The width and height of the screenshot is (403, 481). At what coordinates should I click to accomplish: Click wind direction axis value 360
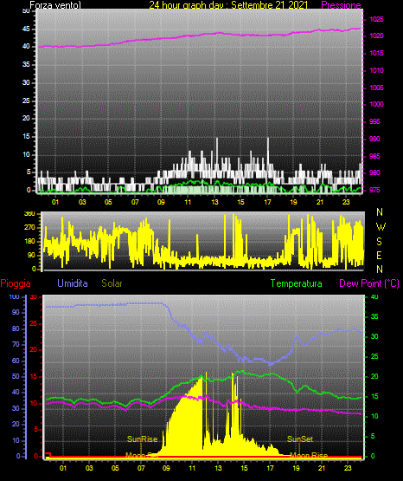[x=29, y=214]
